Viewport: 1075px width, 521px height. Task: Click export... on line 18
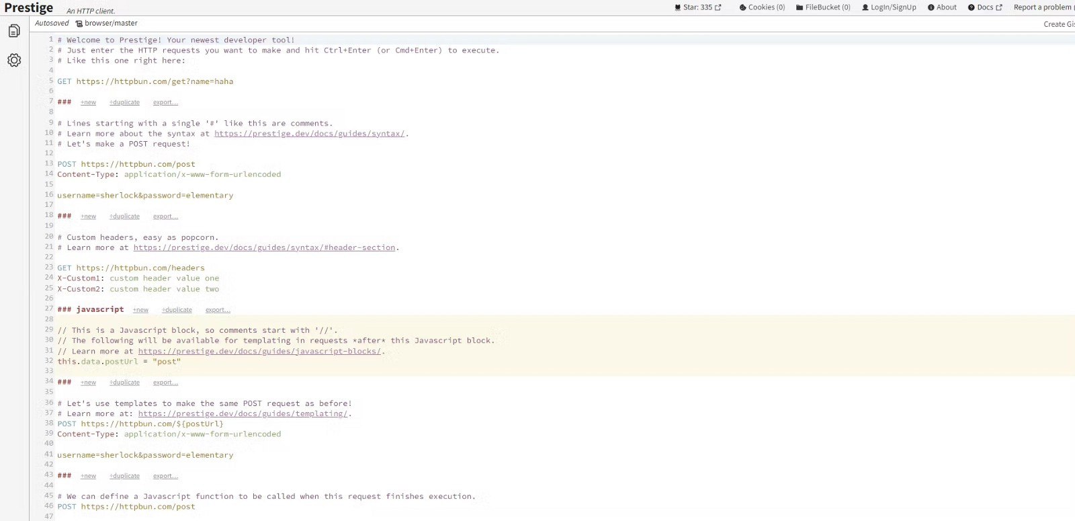click(165, 216)
